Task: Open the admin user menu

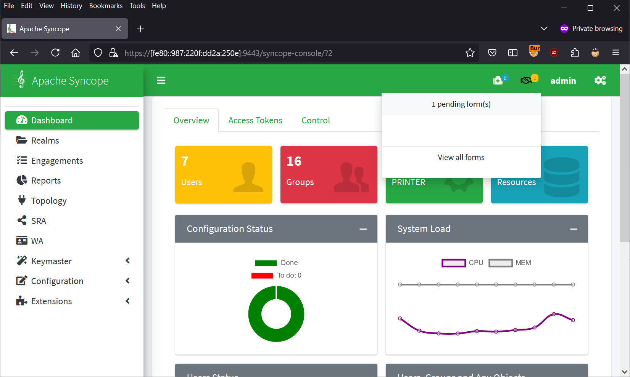Action: (x=563, y=81)
